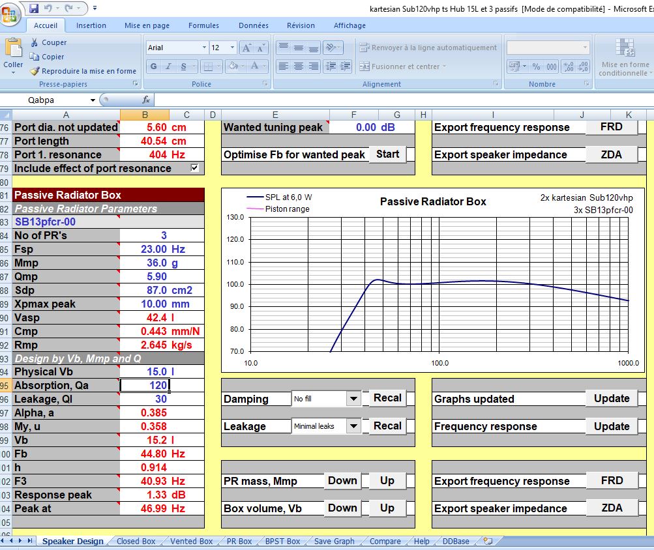Click Up for Box volume, Vb

tap(387, 508)
